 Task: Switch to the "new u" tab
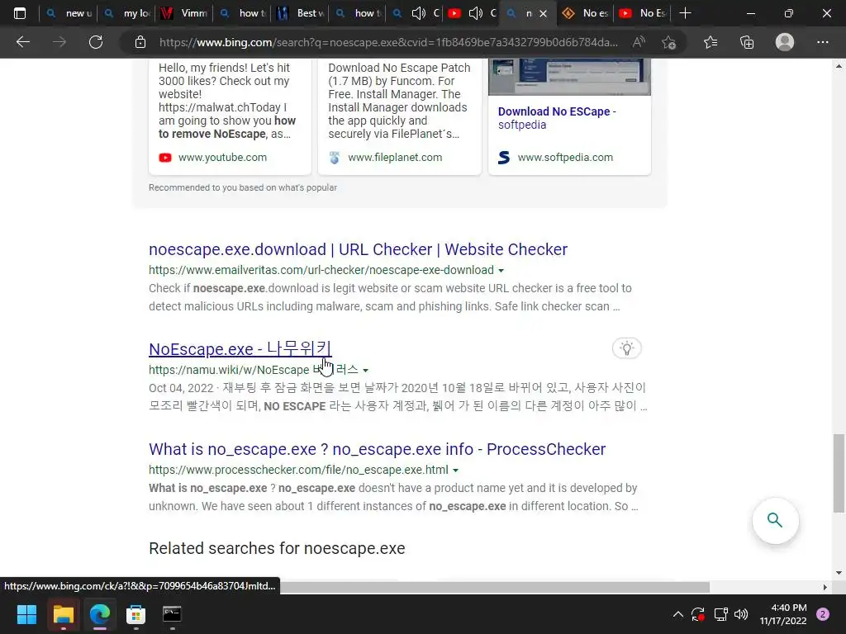tap(69, 13)
